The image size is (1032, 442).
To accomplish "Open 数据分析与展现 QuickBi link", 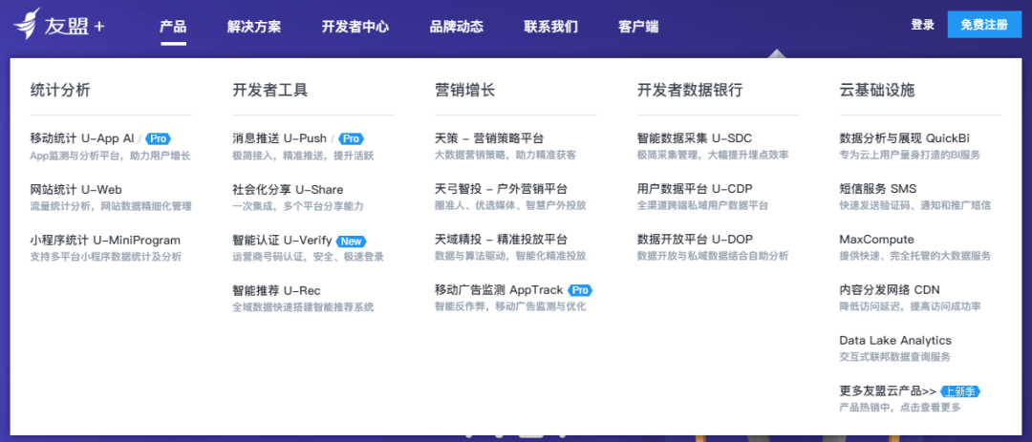I will click(x=909, y=138).
